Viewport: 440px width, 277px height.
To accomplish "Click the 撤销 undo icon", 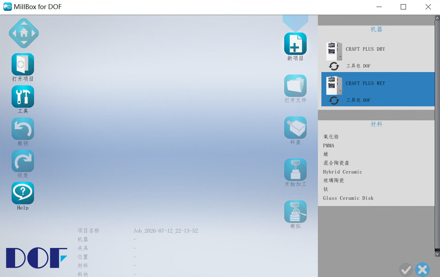I will 23,129.
